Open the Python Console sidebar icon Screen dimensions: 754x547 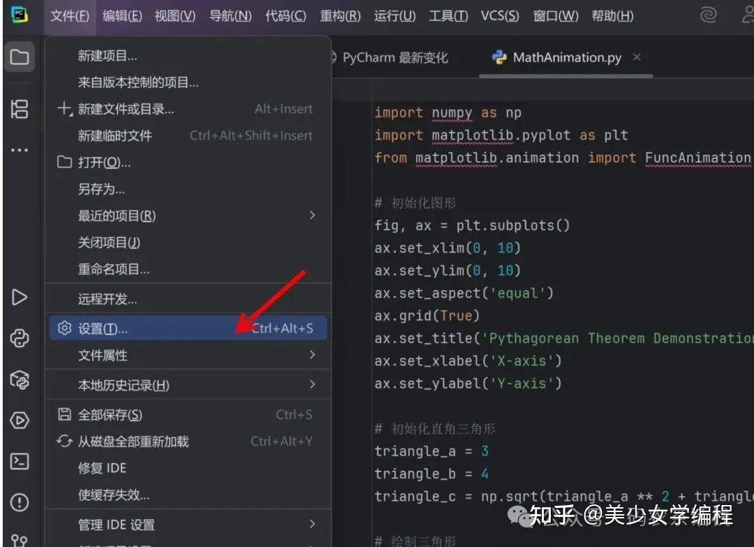tap(20, 337)
